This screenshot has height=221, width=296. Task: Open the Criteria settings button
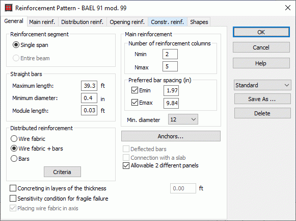[62, 172]
